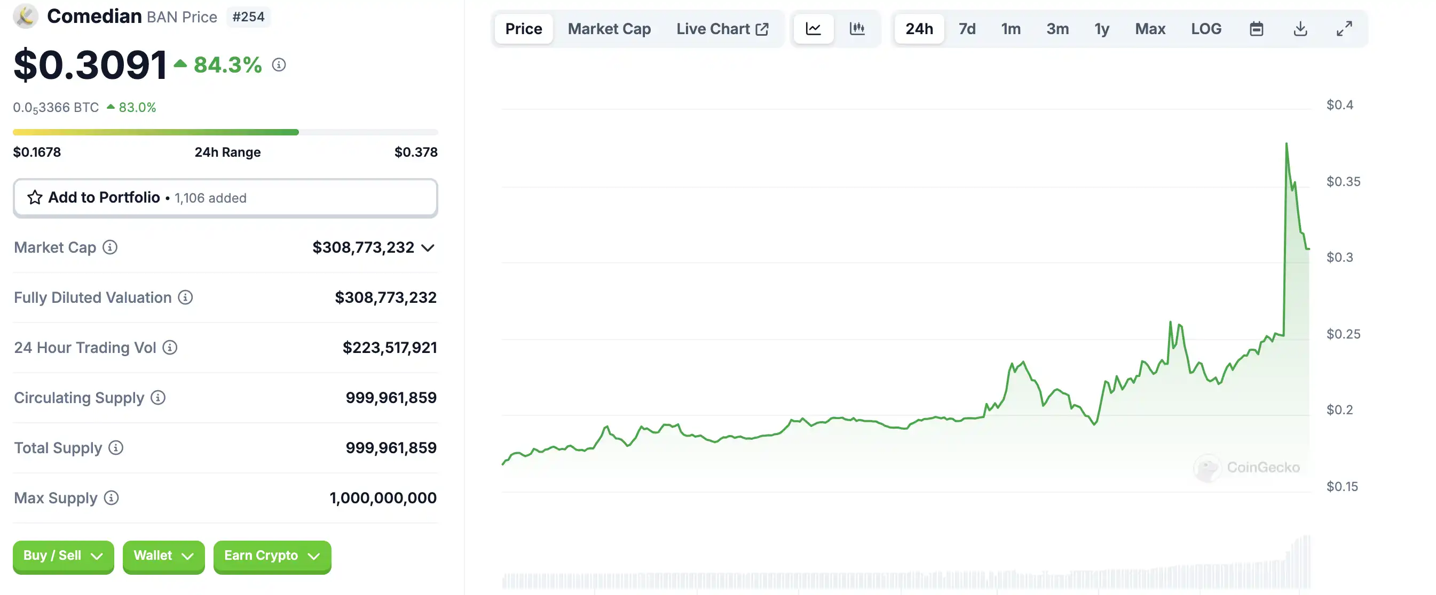
Task: Open the Earn Crypto dropdown
Action: (272, 556)
